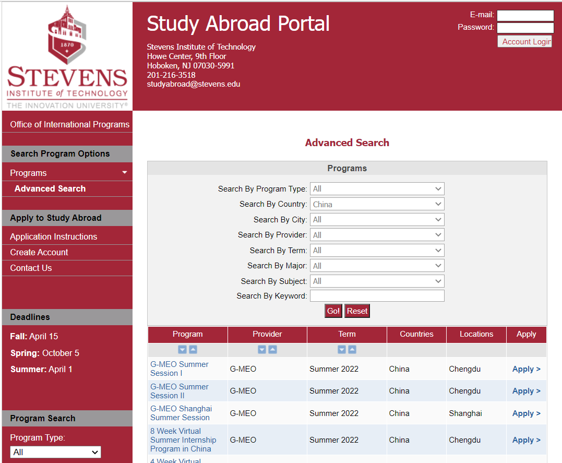Open Application Instructions sidebar item
This screenshot has width=562, height=463.
67,236
